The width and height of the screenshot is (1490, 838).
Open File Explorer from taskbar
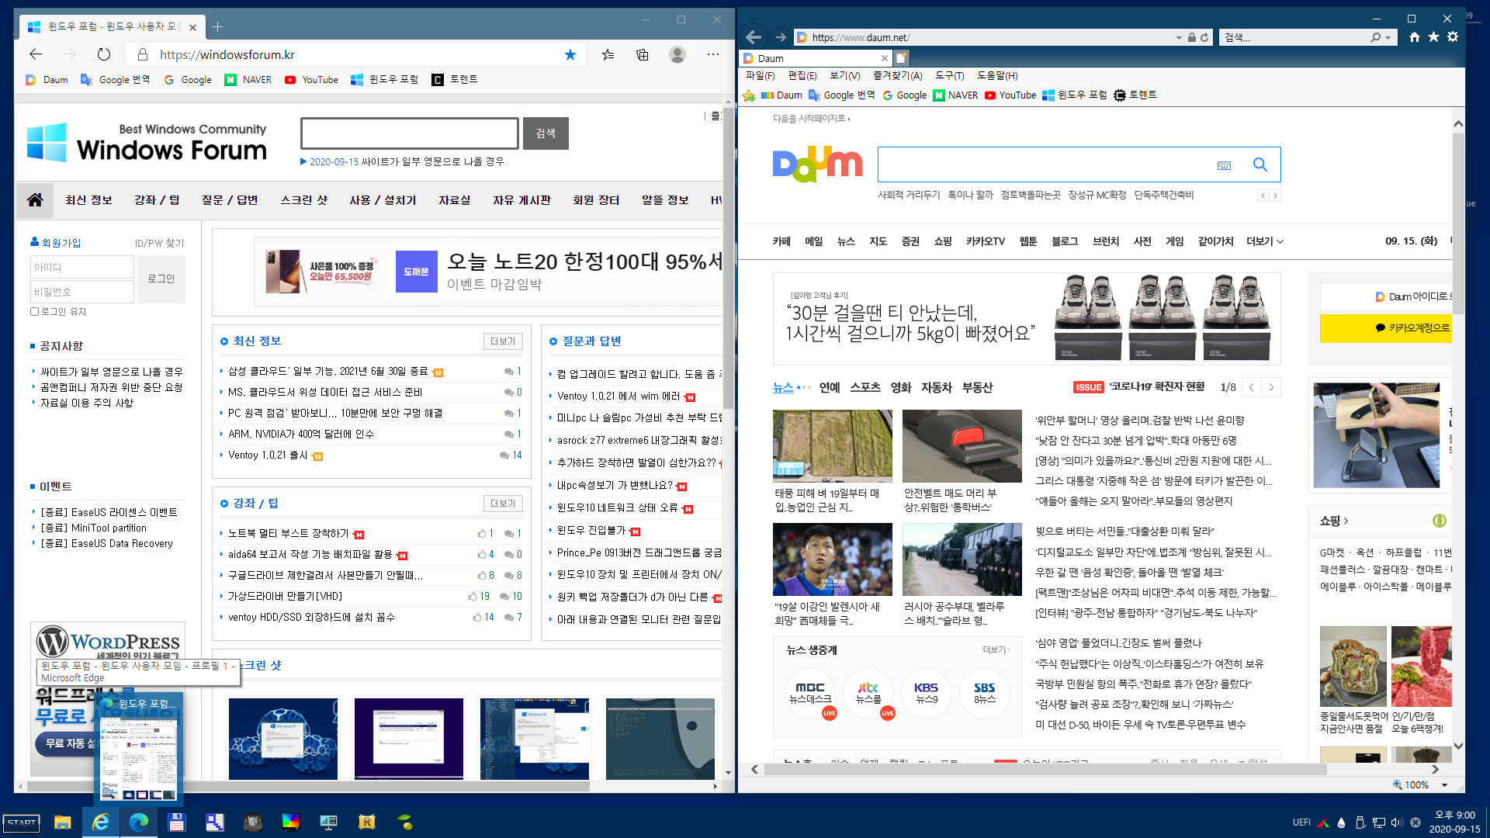coord(62,822)
